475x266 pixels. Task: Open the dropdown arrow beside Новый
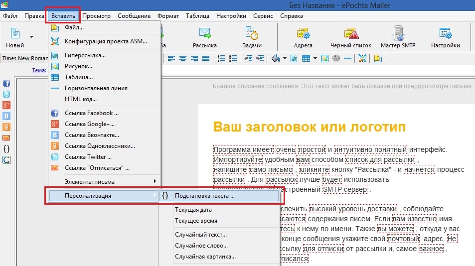31,37
